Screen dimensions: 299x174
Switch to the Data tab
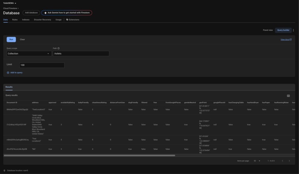click(5, 20)
